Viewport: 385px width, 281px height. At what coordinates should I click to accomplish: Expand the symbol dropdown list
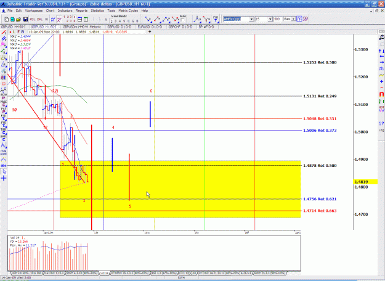(251, 19)
